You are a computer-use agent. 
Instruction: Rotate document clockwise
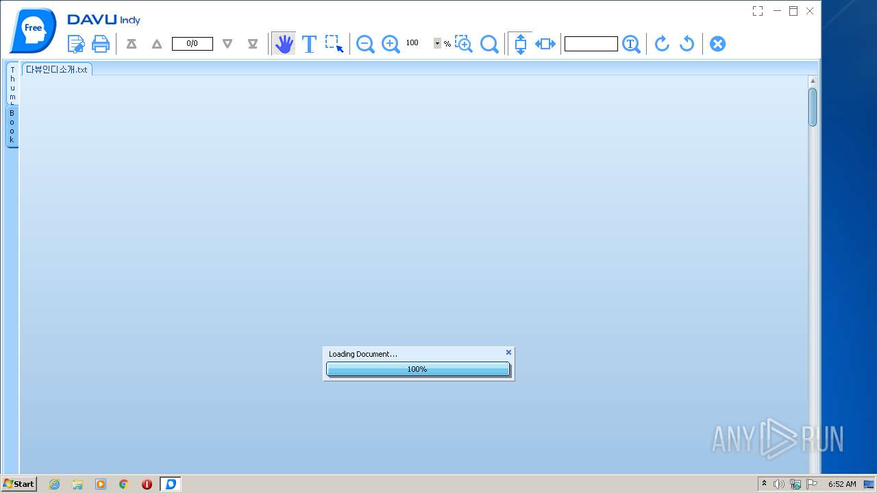(661, 44)
